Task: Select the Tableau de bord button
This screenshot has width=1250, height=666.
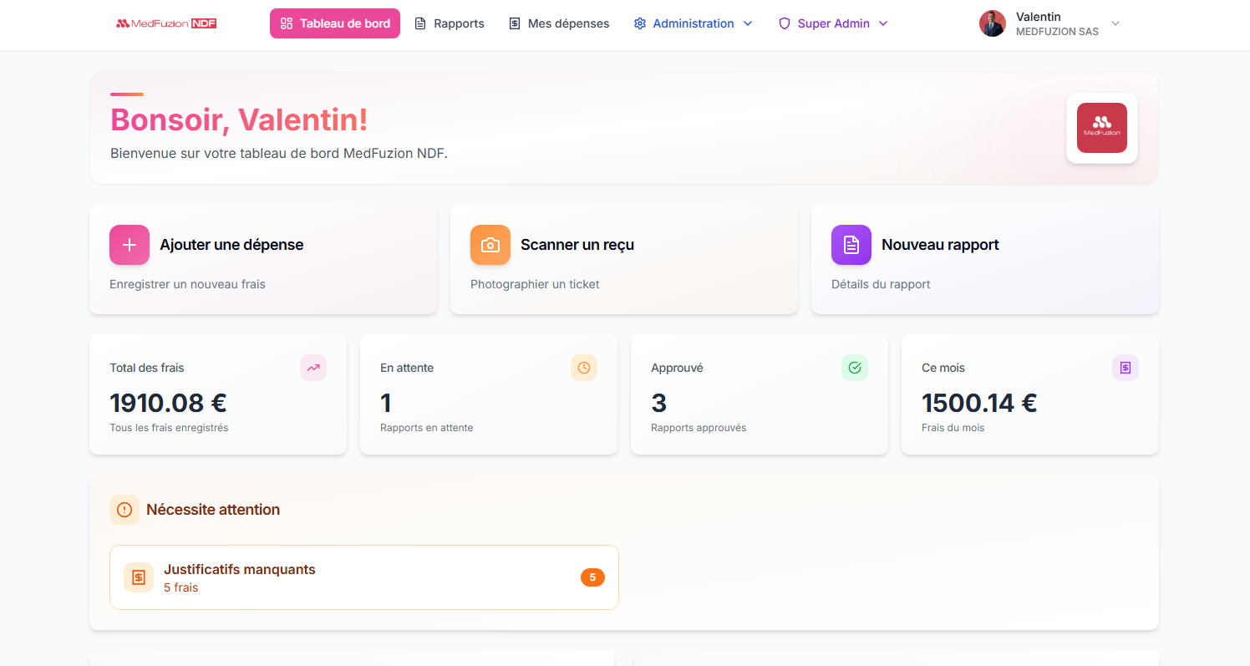Action: [334, 23]
